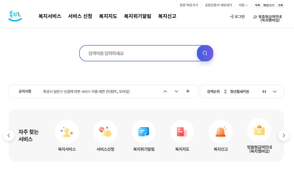Screen dimensions: 294x170
Task: Click 공동인증서 내보내기
Action: click(218, 5)
